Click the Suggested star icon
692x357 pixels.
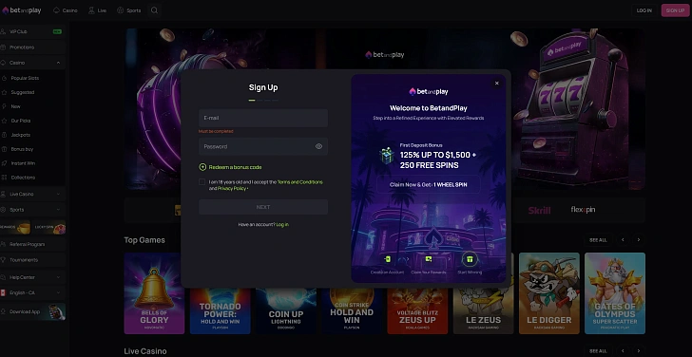[5, 92]
